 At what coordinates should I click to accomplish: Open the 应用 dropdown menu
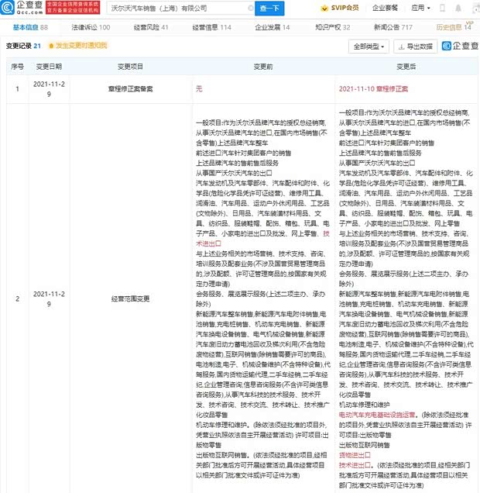click(420, 8)
